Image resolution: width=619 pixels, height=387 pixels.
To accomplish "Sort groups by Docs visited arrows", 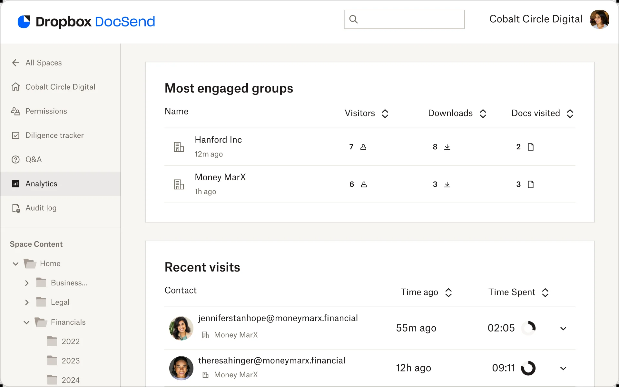I will coord(570,114).
